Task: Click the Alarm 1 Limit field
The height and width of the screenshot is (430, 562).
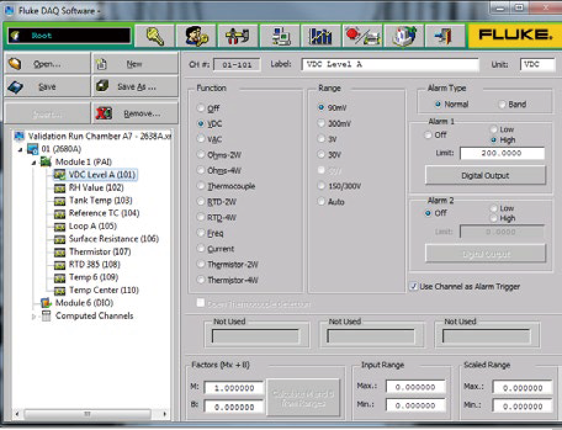Action: [x=502, y=153]
